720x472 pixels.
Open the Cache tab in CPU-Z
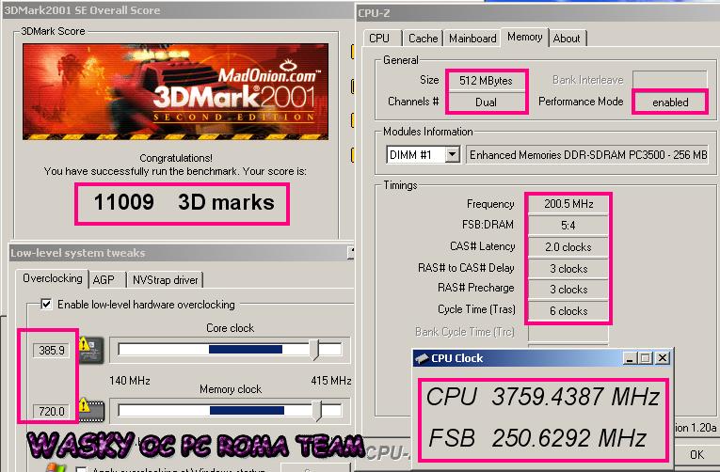click(423, 39)
